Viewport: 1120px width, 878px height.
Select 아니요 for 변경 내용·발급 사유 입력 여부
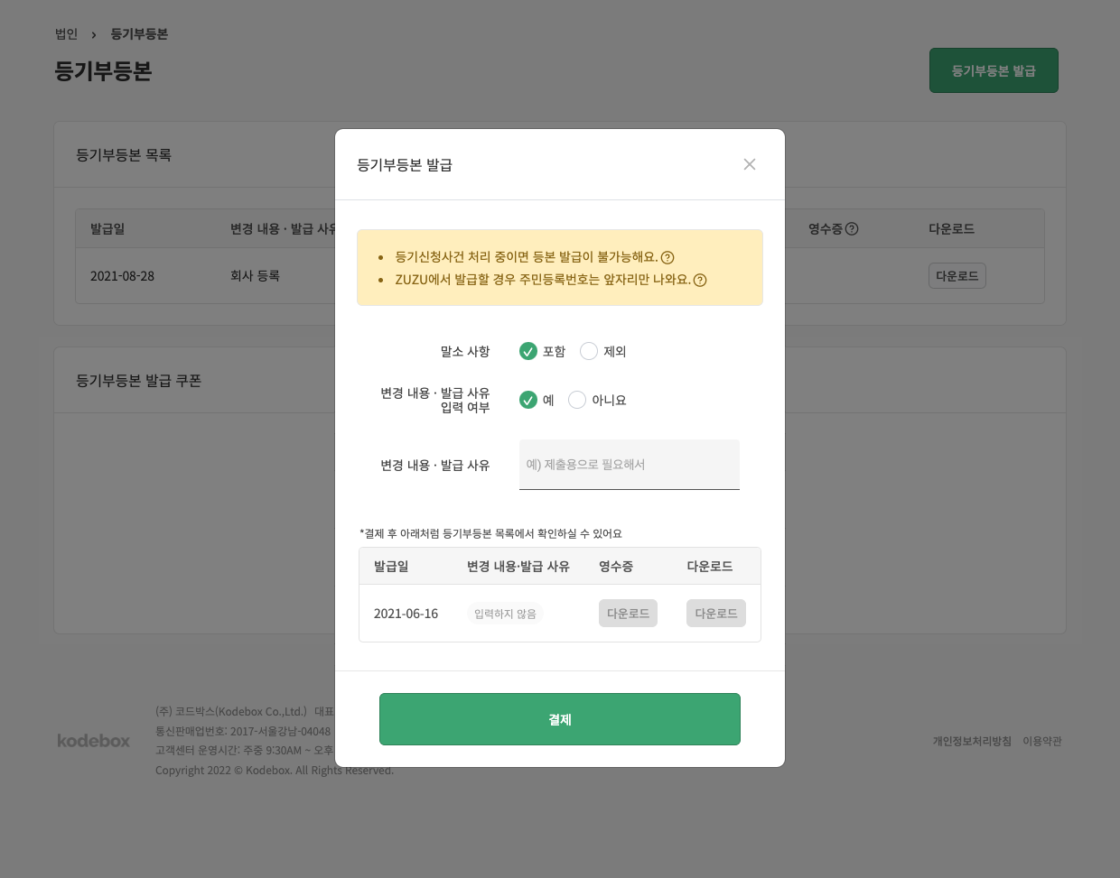[577, 400]
